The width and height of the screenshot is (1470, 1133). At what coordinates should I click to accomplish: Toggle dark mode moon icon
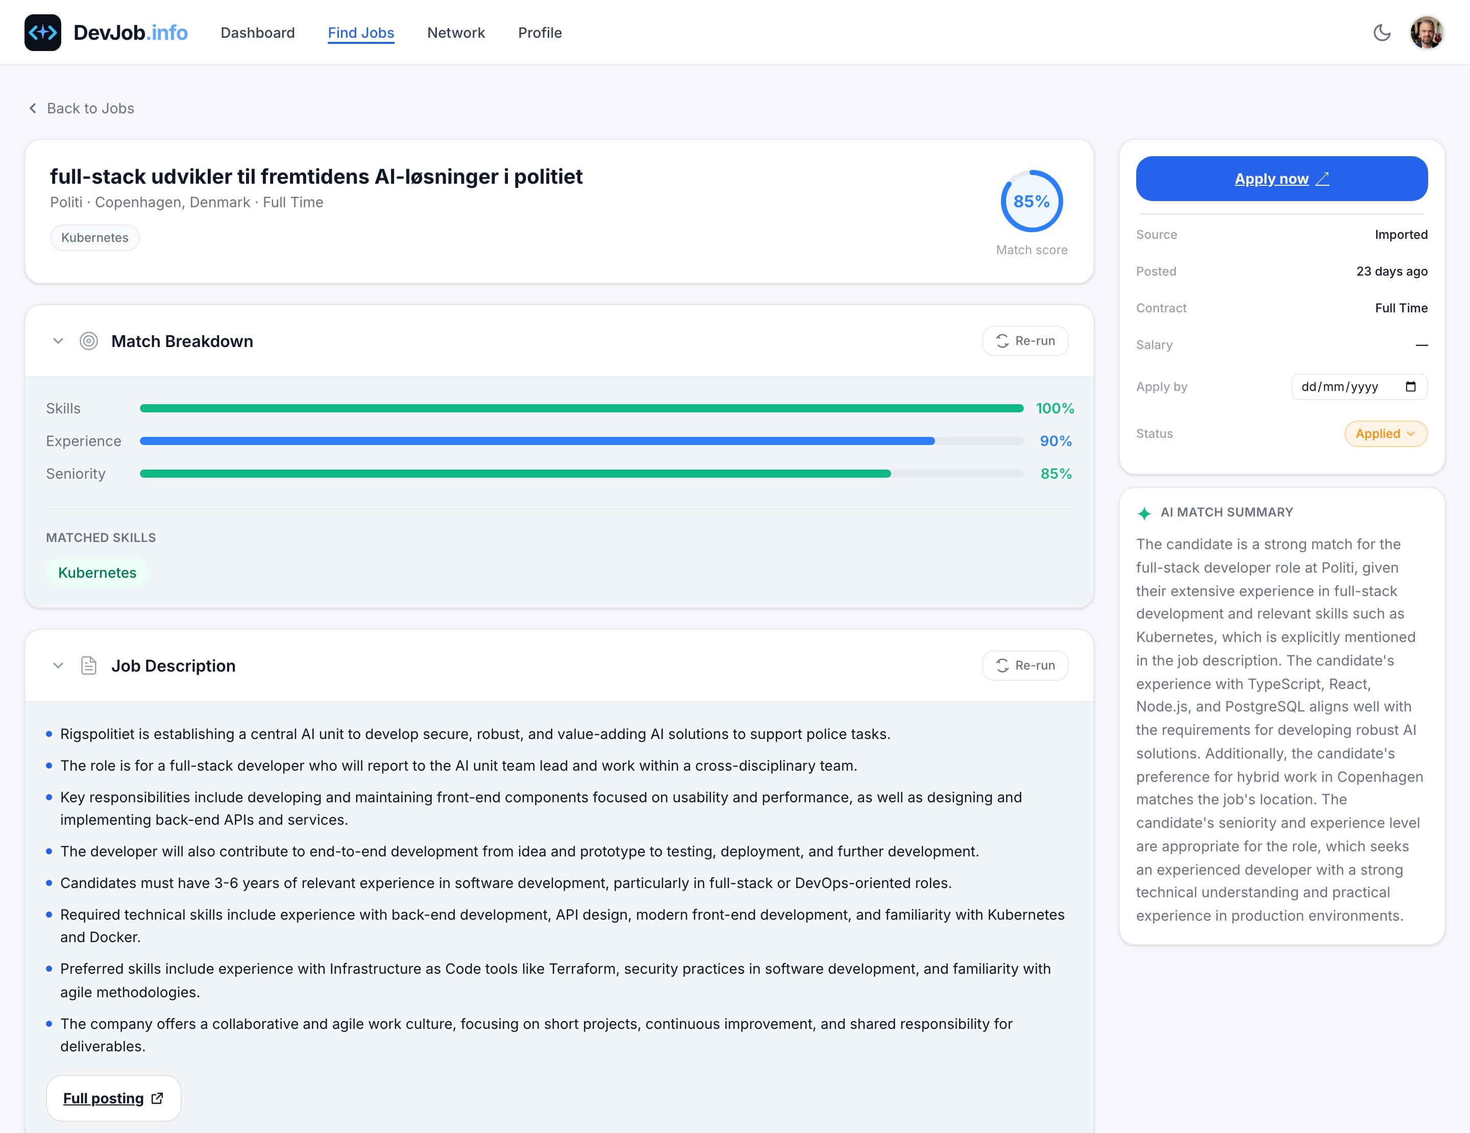[1382, 32]
